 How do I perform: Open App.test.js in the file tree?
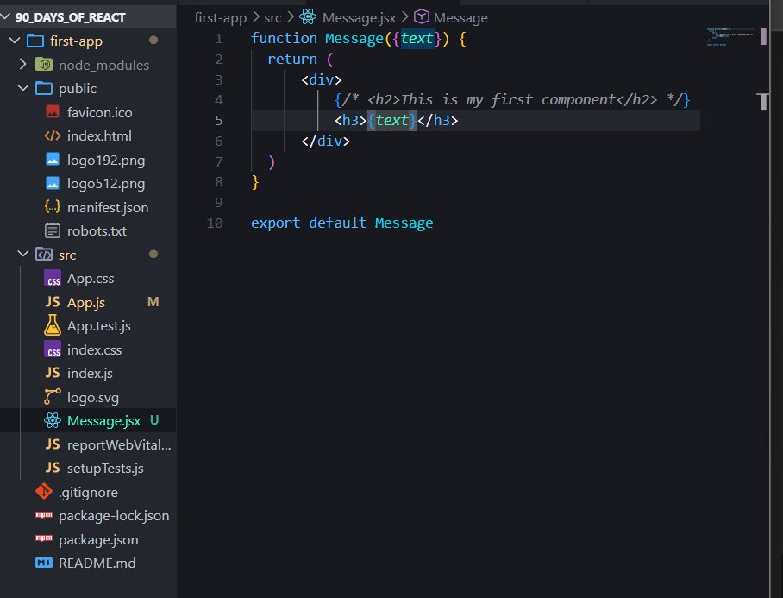coord(99,325)
